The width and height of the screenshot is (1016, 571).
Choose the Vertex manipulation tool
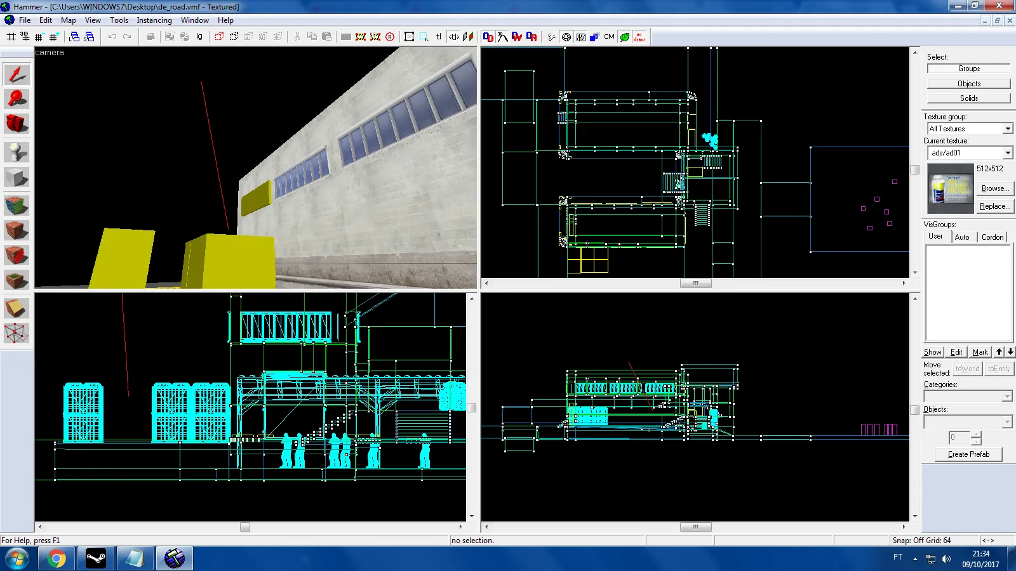[17, 333]
